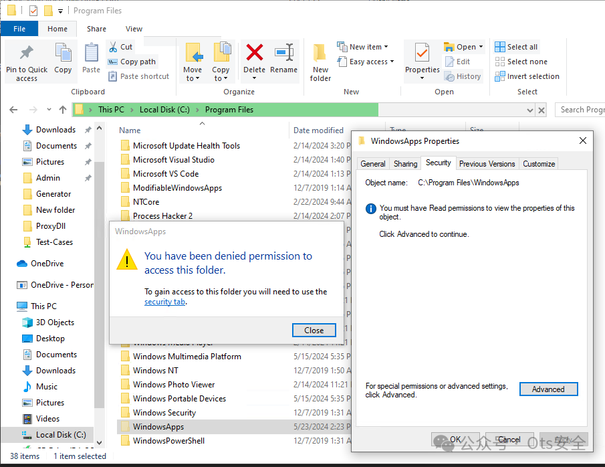Select the Windows Photo Viewer folder

(174, 384)
